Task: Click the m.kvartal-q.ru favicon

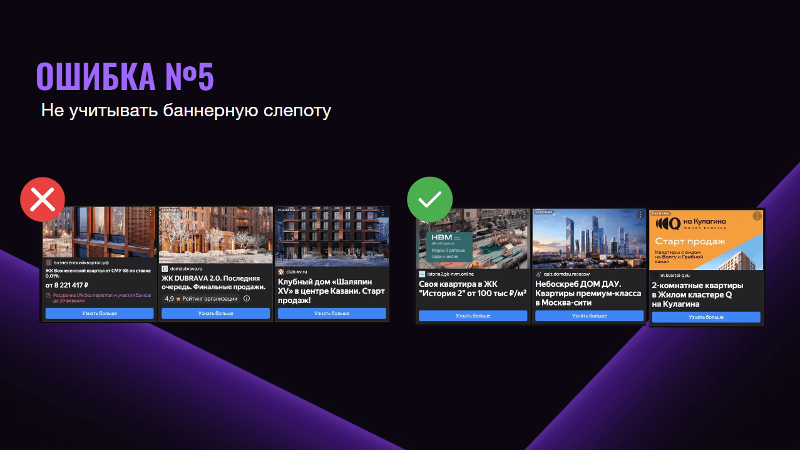Action: click(655, 275)
